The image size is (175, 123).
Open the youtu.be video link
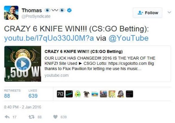(49, 38)
